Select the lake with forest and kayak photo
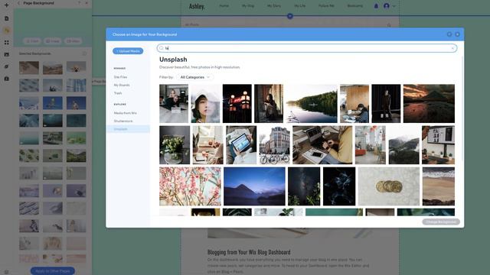The width and height of the screenshot is (490, 275). click(x=312, y=104)
